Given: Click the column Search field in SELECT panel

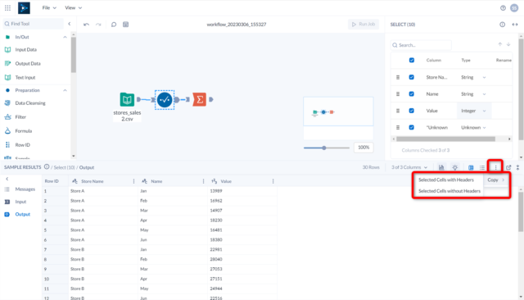Looking at the screenshot, I should (x=421, y=45).
